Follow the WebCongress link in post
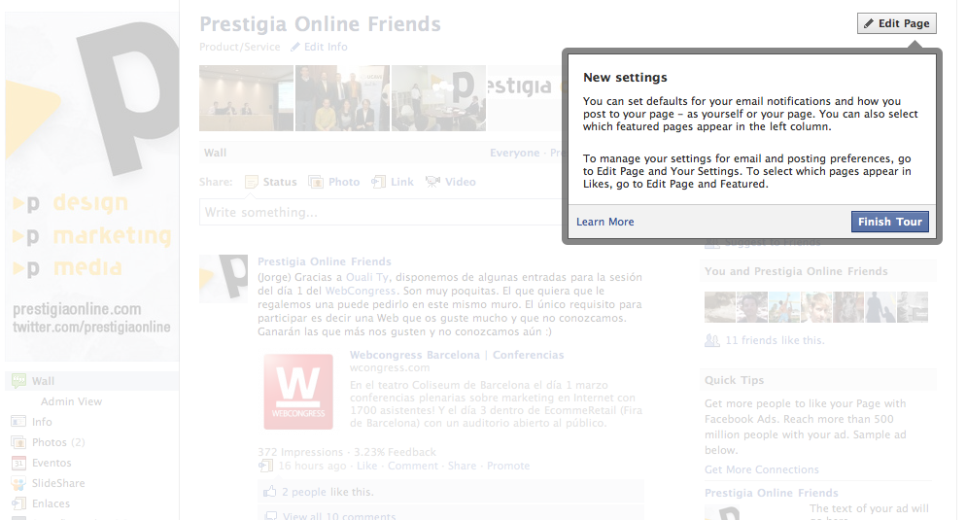Screen dimensions: 966x520 pyautogui.click(x=361, y=291)
